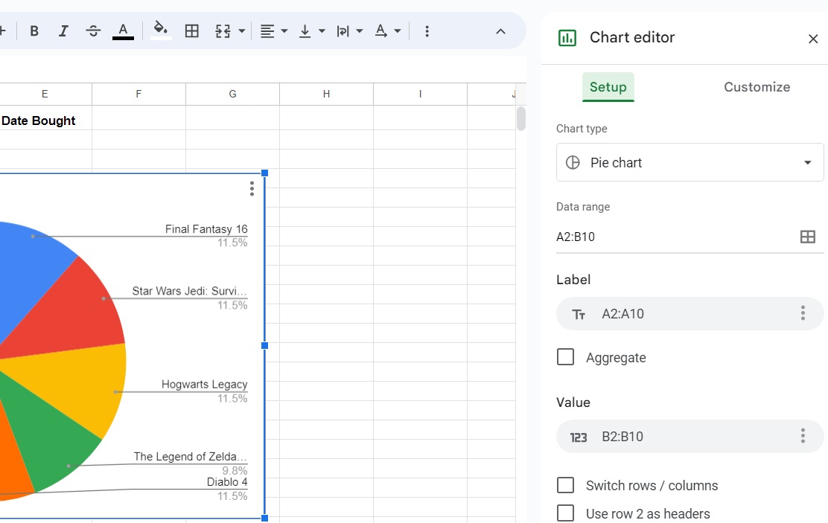Select column G header

tap(232, 94)
